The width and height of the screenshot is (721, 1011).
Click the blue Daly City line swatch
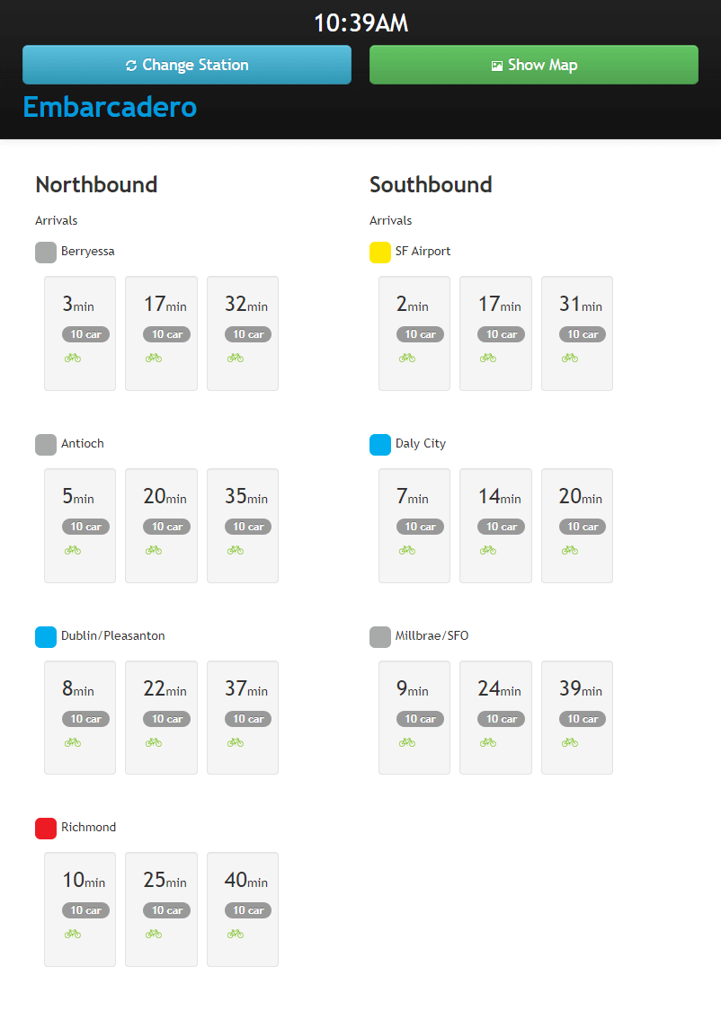pyautogui.click(x=380, y=445)
